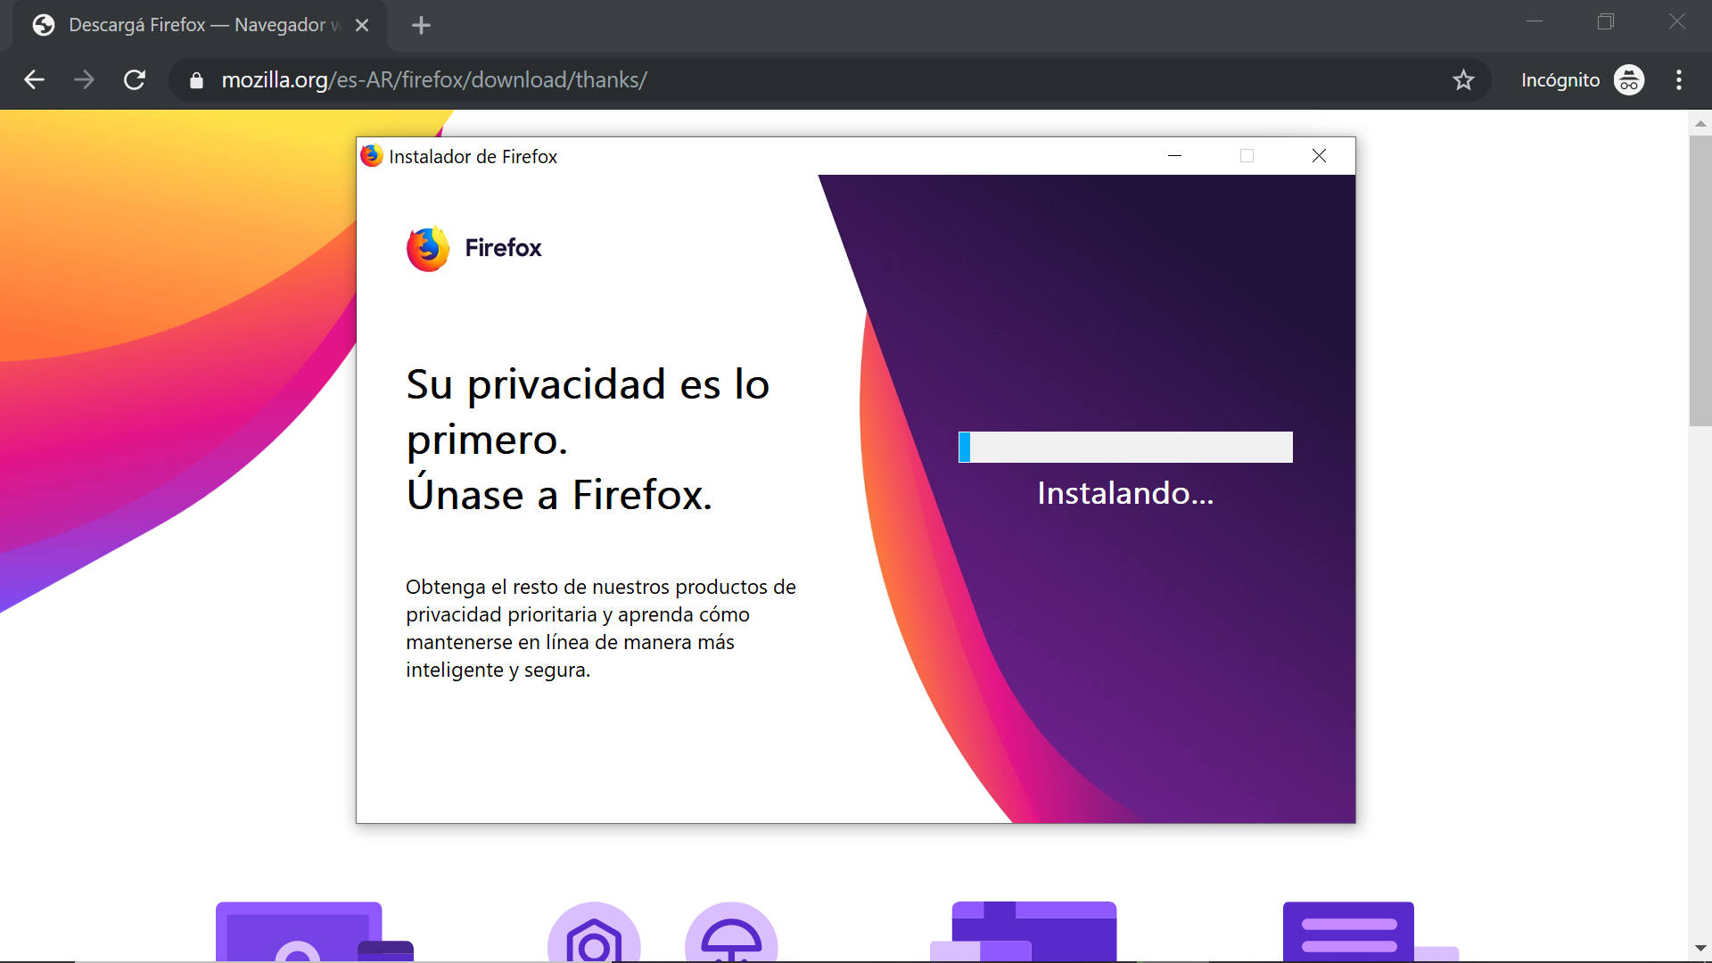Open Chrome's three-dot menu
The width and height of the screenshot is (1712, 963).
coord(1679,80)
